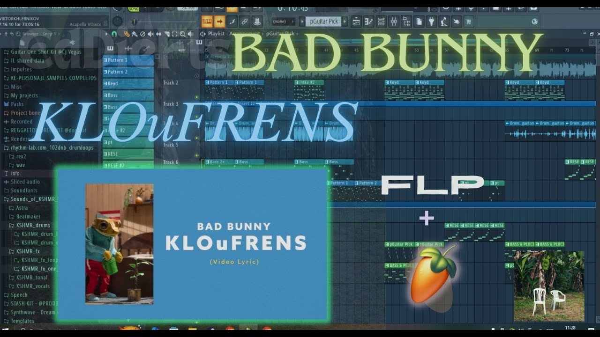Click the globe news icon in hint panel

tap(535, 22)
